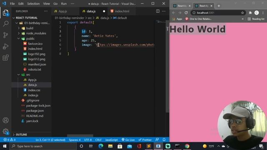
Task: Open the Selection menu
Action: pyautogui.click(x=33, y=4)
